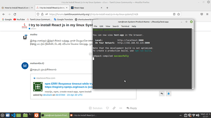Launch the terminal from the panel launcher
This screenshot has width=211, height=118.
point(31,115)
